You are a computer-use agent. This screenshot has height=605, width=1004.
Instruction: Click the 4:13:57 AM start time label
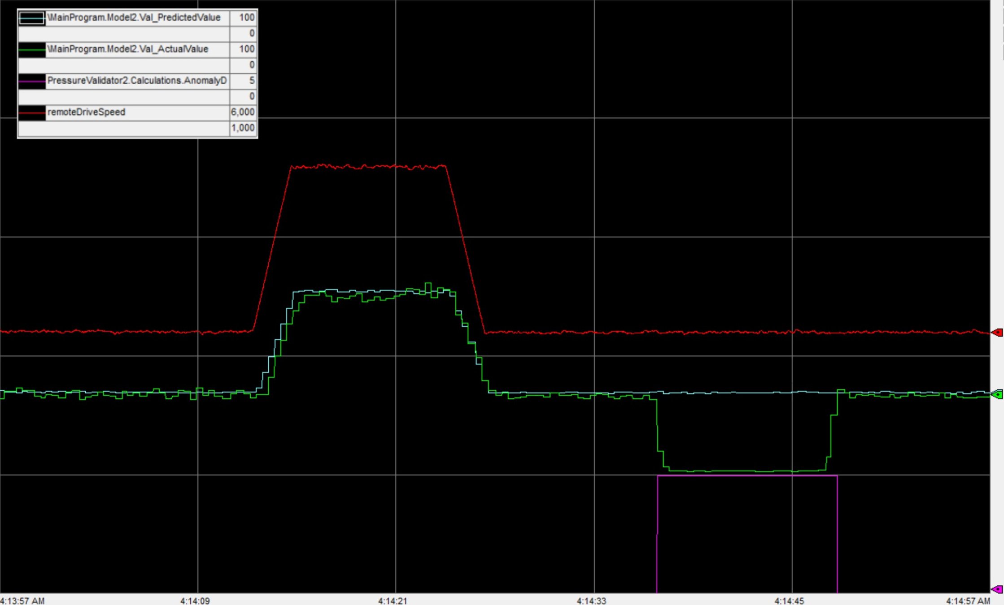pos(22,601)
